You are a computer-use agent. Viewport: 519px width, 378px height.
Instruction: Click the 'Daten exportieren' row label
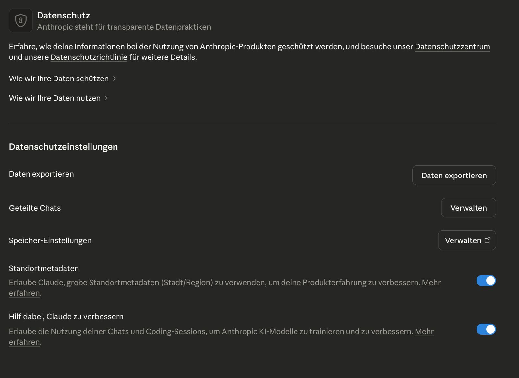[41, 174]
